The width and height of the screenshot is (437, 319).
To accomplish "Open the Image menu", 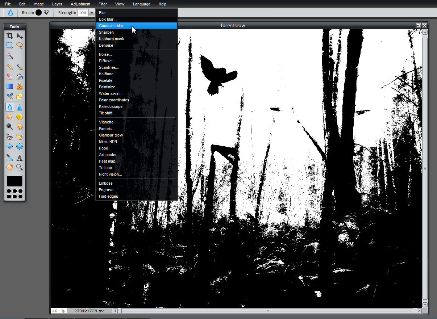I will 39,4.
